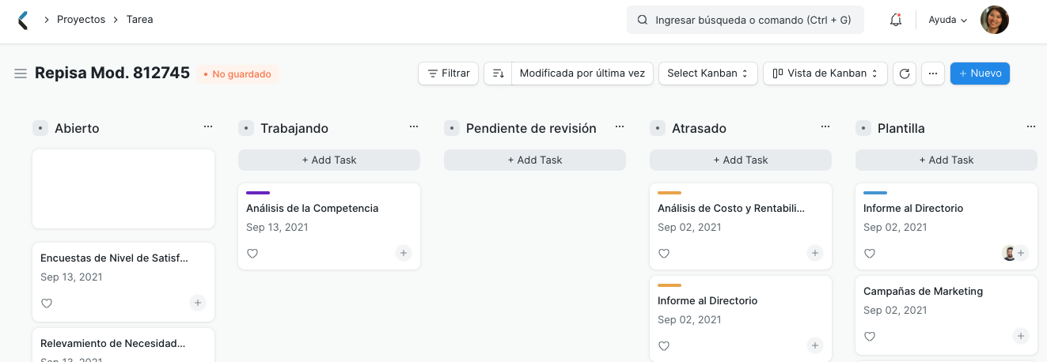
Task: Click the Plantilla column indicator dot
Action: click(863, 128)
